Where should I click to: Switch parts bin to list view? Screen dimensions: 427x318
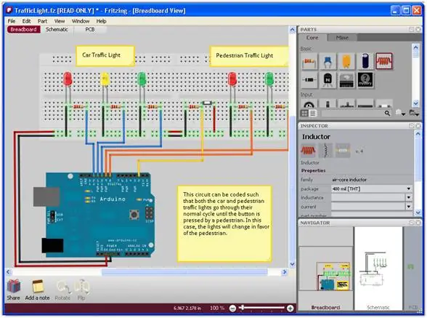pyautogui.click(x=312, y=113)
